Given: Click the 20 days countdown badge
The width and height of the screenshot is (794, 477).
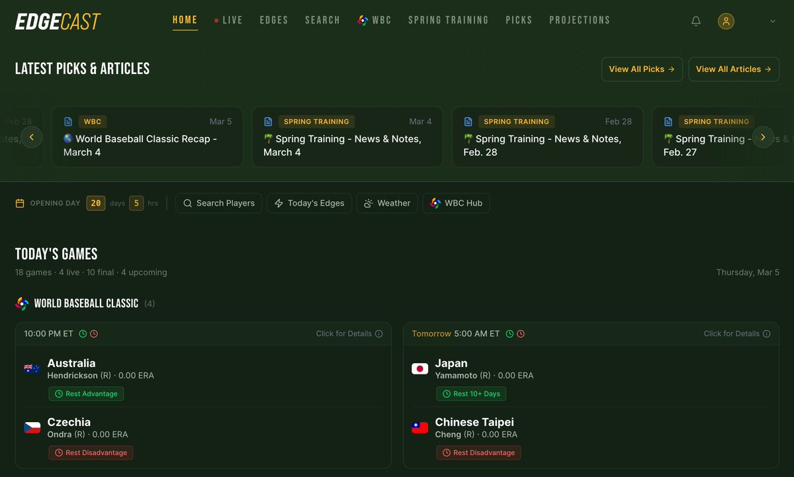Looking at the screenshot, I should [x=96, y=203].
